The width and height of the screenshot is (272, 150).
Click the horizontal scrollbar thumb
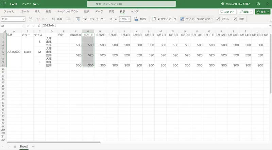(x=54, y=142)
